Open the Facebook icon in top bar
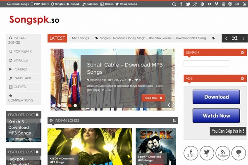This screenshot has width=248, height=165. pyautogui.click(x=181, y=4)
